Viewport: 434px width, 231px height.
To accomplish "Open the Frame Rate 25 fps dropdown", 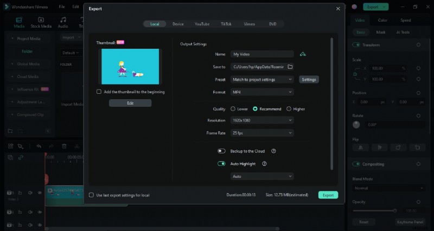I will click(x=261, y=133).
